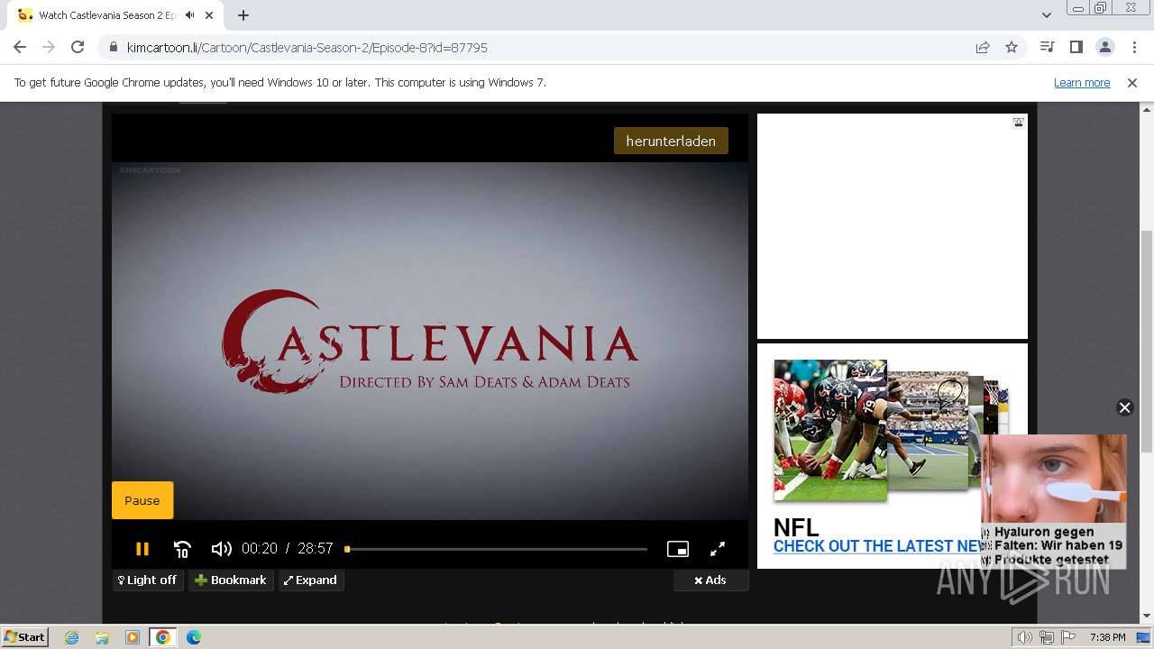Toggle the Chrome side panel

[1076, 47]
